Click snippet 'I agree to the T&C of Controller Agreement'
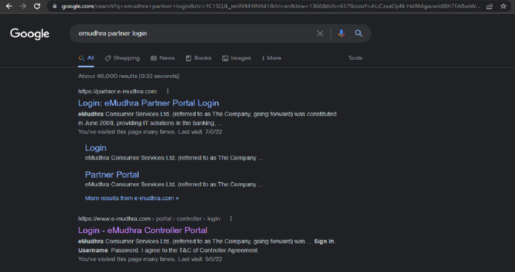The height and width of the screenshot is (272, 515). tap(200, 250)
